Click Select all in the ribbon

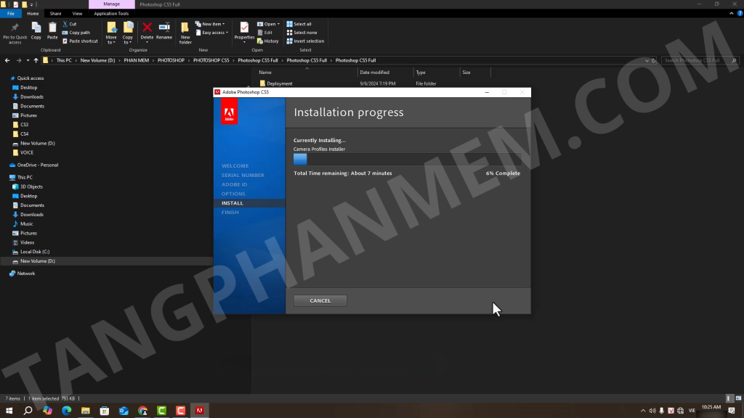coord(302,24)
